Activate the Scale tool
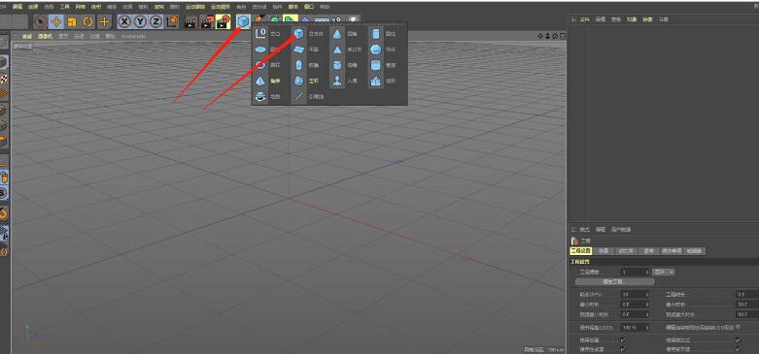The image size is (759, 354). click(72, 21)
